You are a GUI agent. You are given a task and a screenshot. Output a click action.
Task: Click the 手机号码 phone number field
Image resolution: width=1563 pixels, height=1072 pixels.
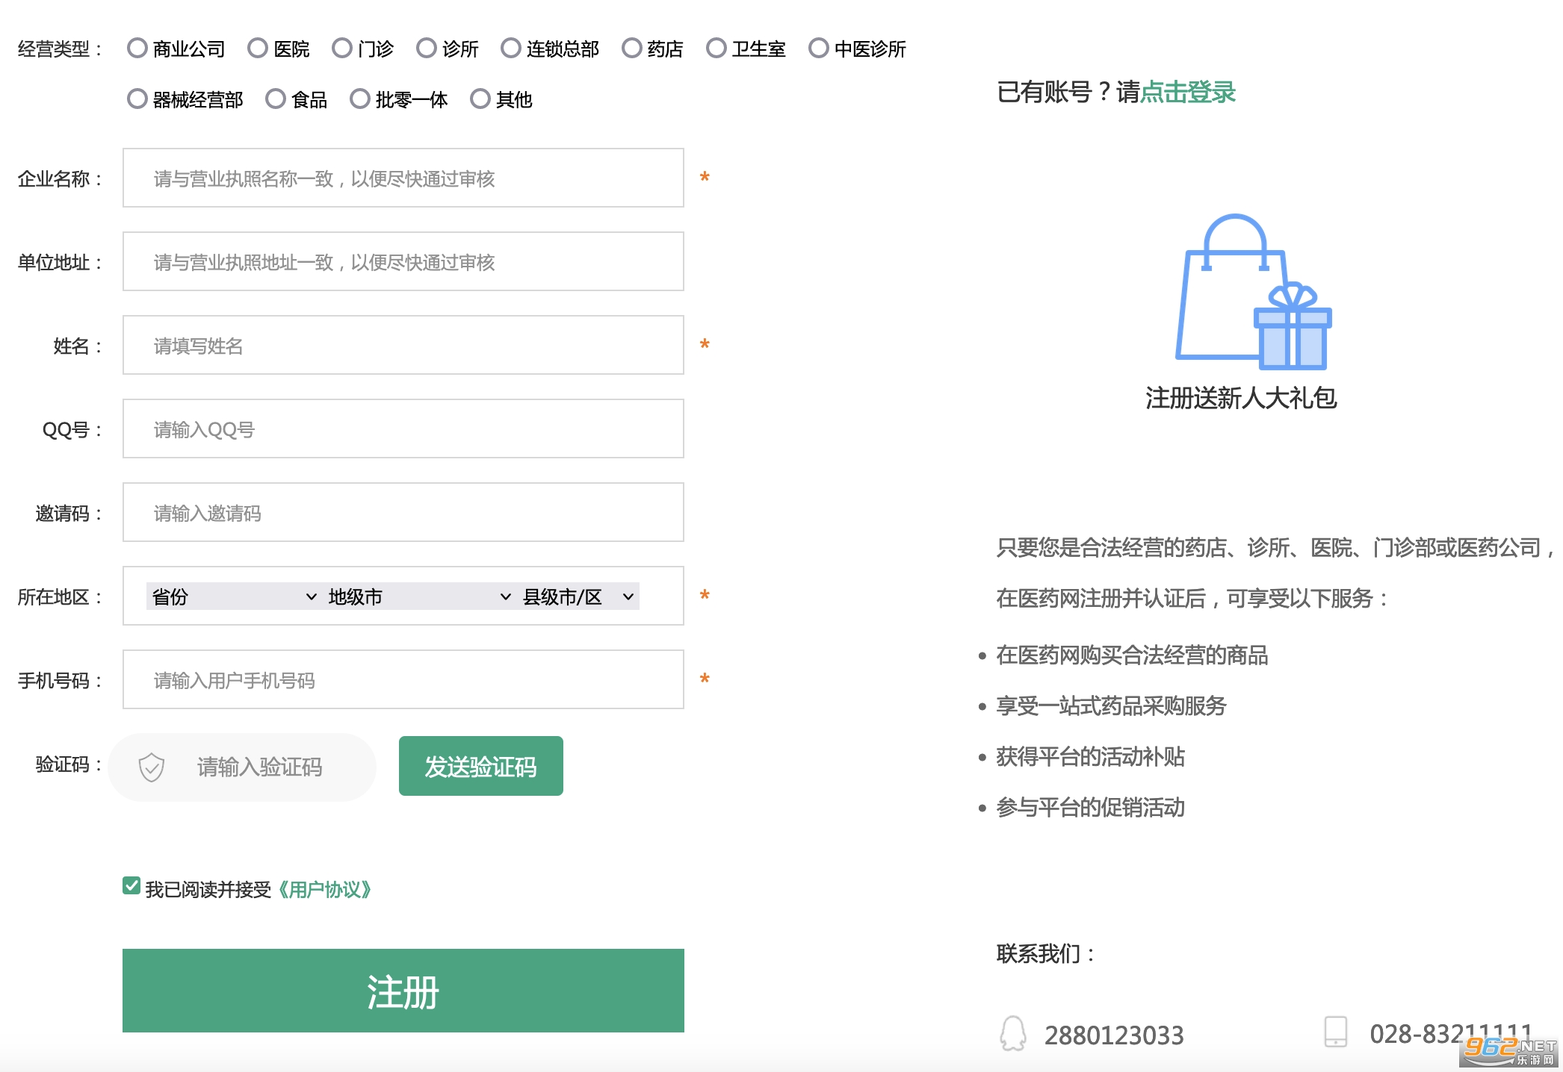point(403,680)
